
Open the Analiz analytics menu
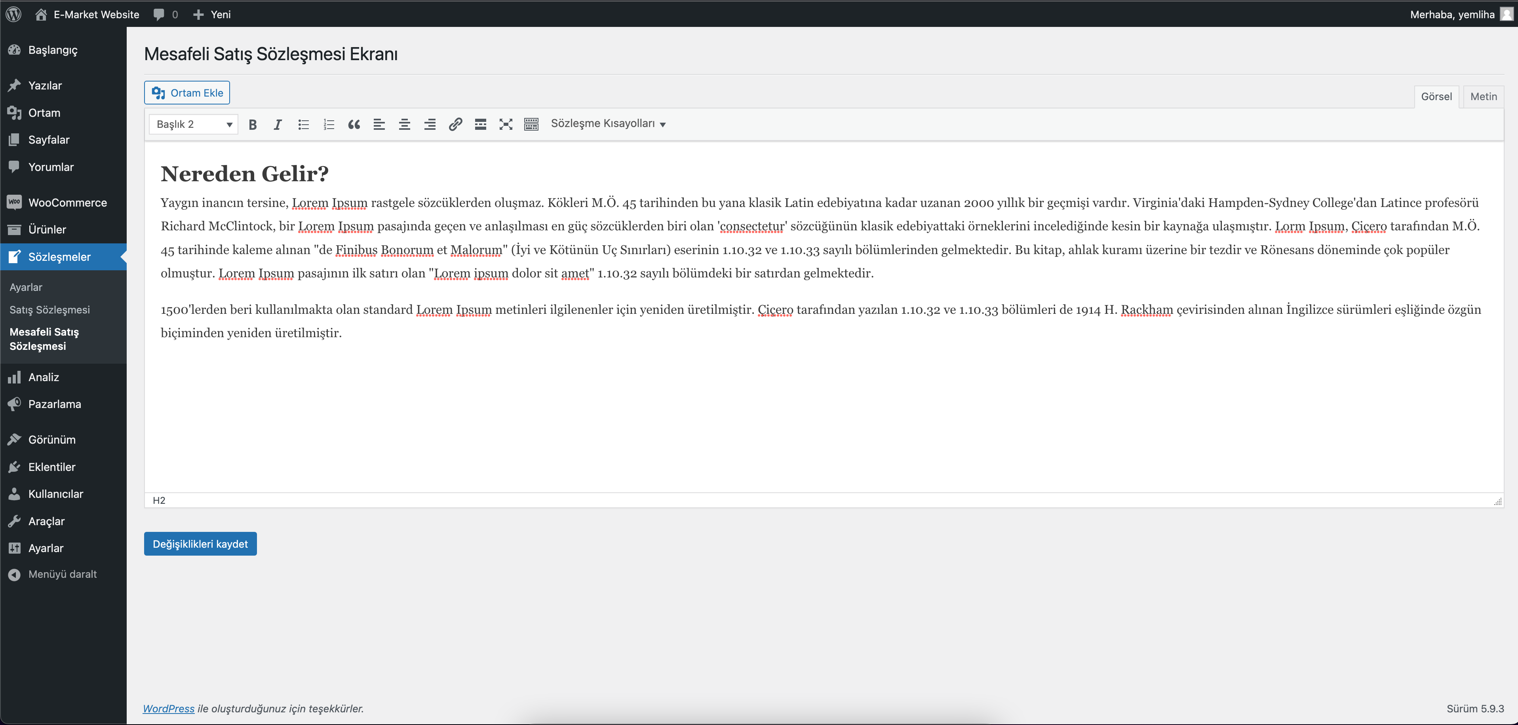tap(63, 377)
